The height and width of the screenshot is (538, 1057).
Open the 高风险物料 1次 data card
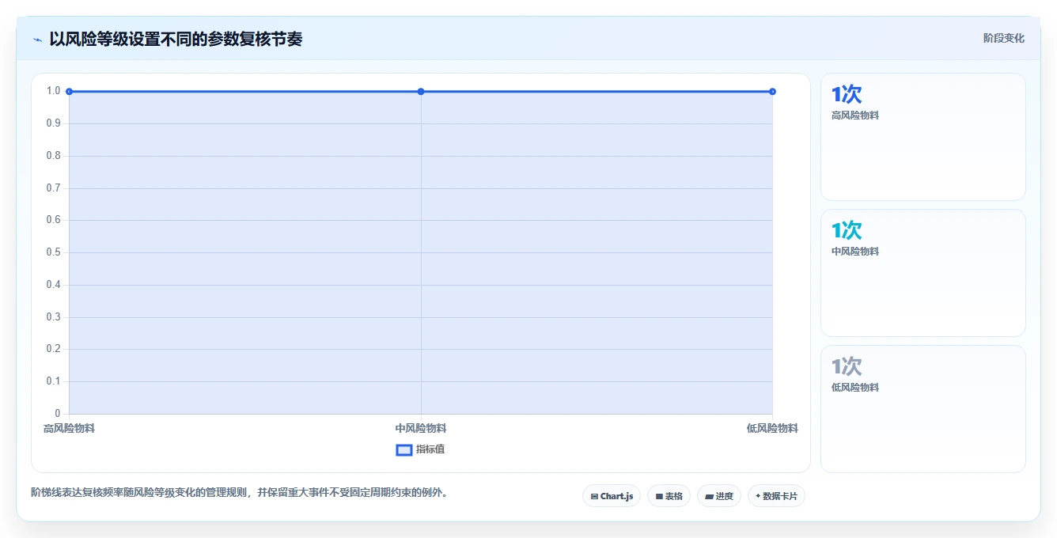[x=923, y=137]
